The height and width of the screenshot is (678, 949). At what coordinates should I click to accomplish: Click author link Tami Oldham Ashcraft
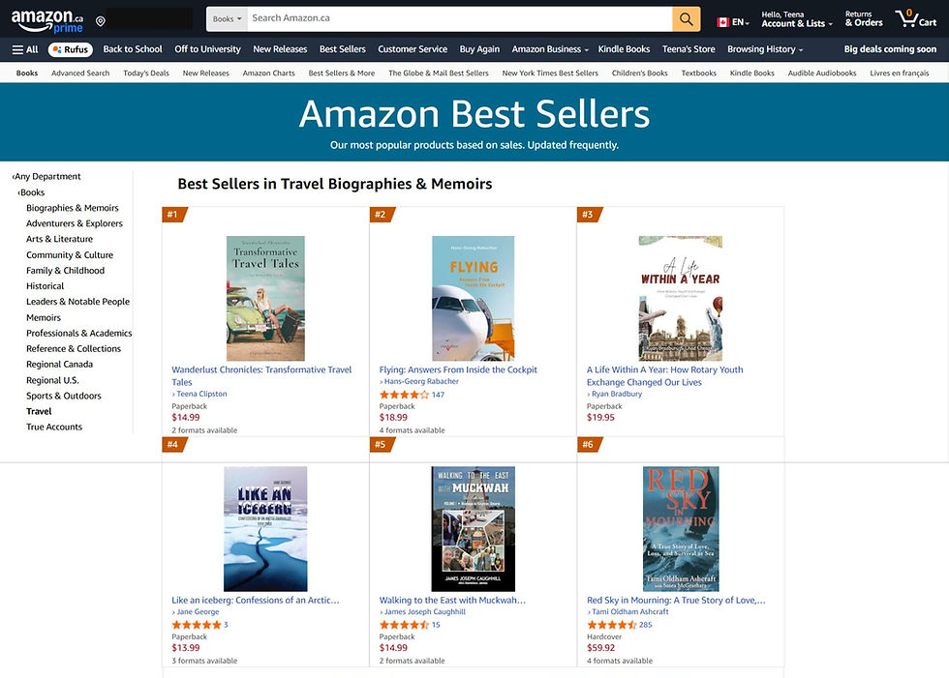(x=629, y=612)
